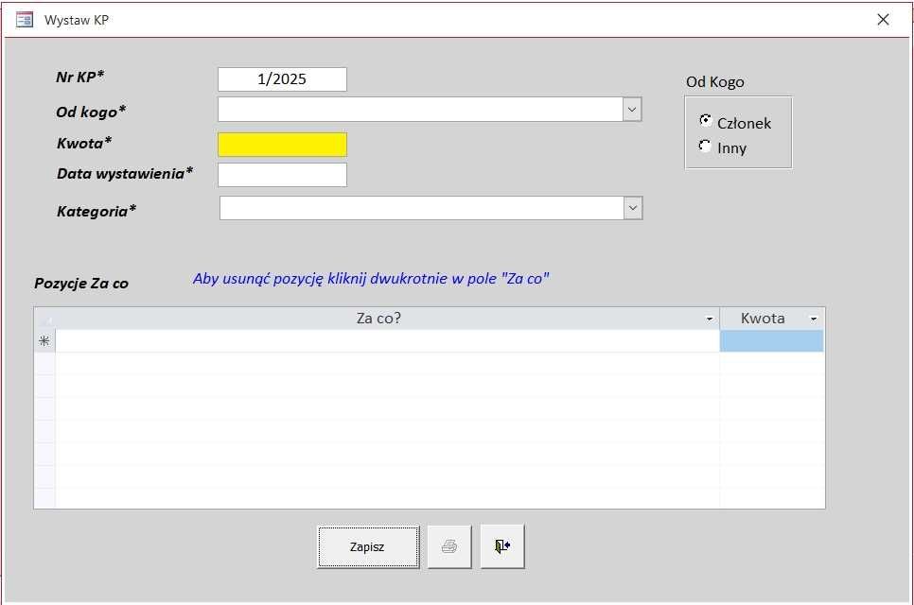Click the empty Za co? cell in new row
This screenshot has width=914, height=605.
(388, 341)
